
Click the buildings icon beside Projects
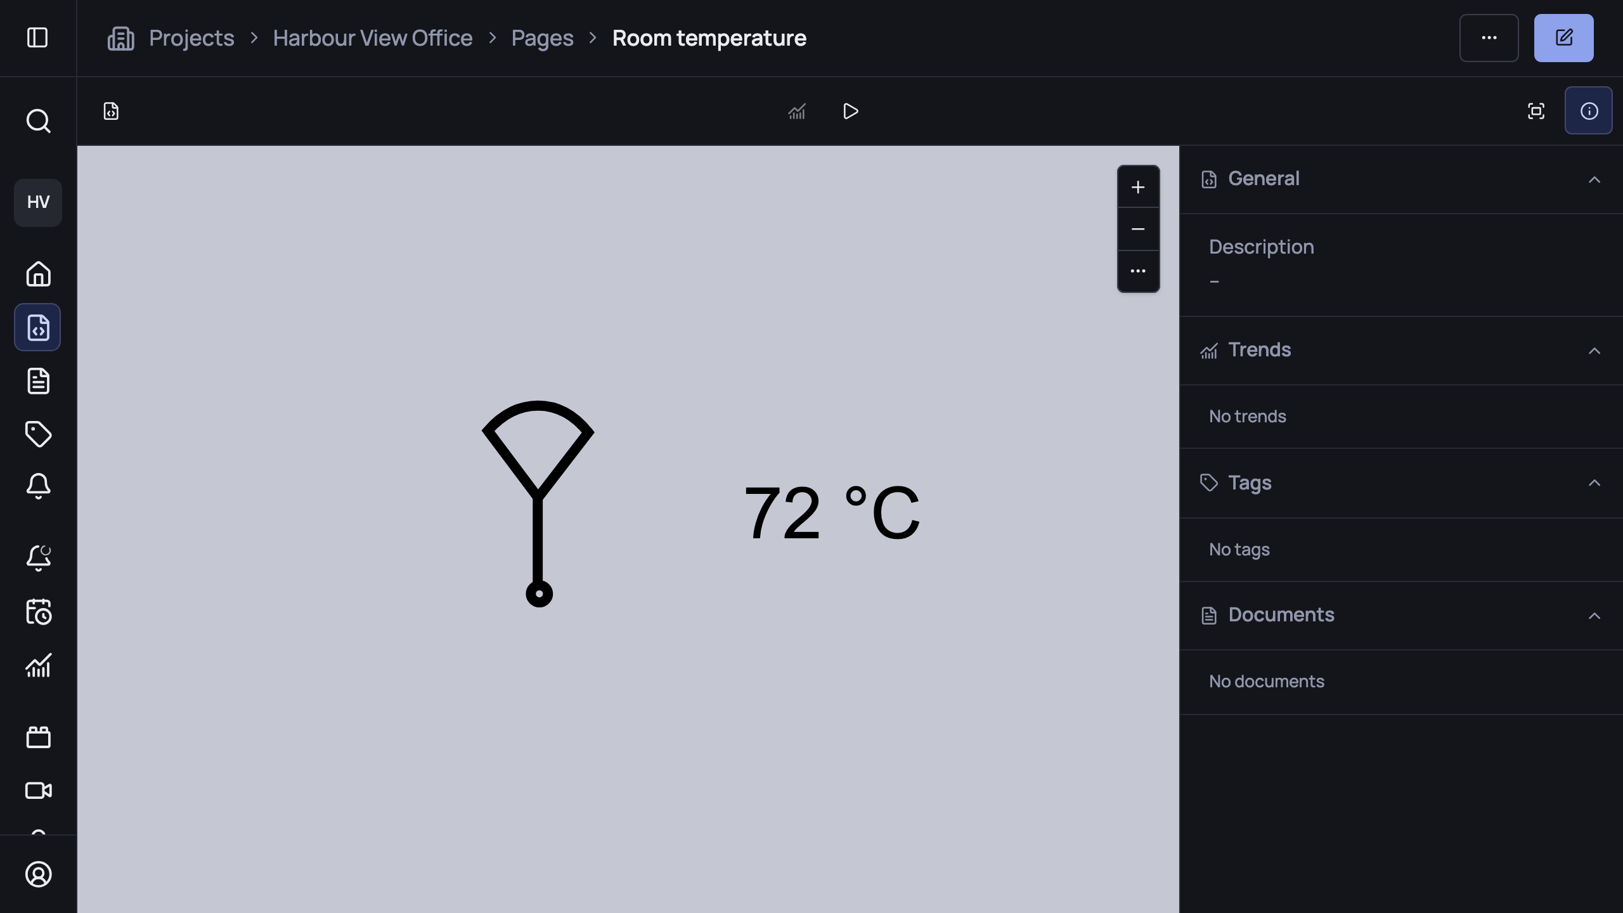point(120,38)
